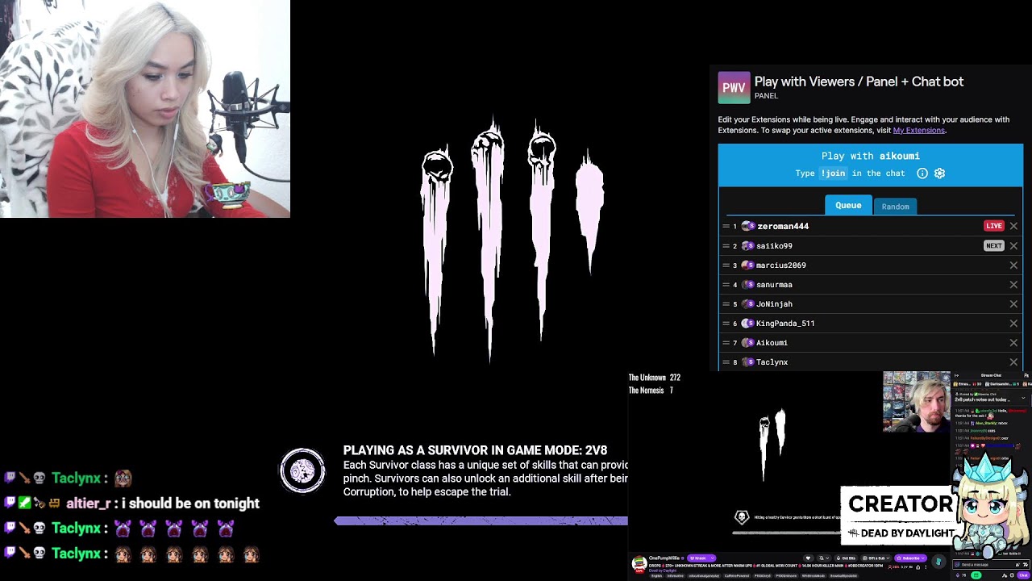This screenshot has height=581, width=1032.
Task: Remove Taclynx from the queue
Action: pyautogui.click(x=1013, y=362)
